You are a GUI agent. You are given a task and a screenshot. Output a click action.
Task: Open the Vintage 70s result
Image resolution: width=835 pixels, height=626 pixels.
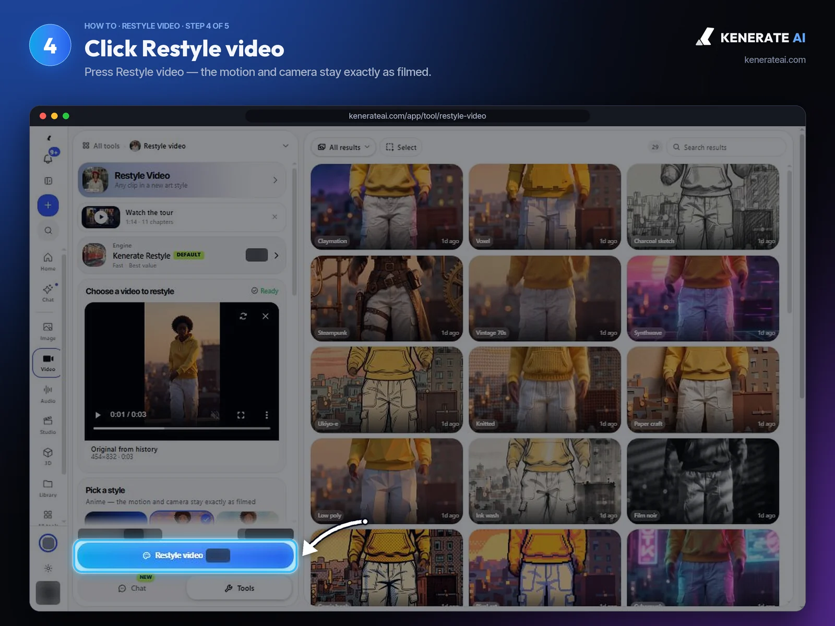[x=545, y=298]
